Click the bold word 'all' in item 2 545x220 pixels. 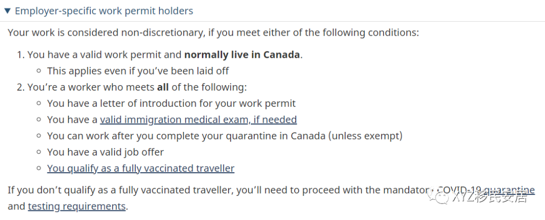(162, 87)
